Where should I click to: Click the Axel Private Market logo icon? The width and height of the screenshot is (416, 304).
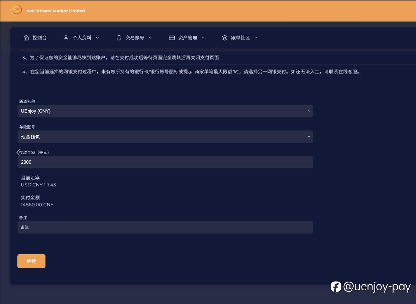point(16,11)
